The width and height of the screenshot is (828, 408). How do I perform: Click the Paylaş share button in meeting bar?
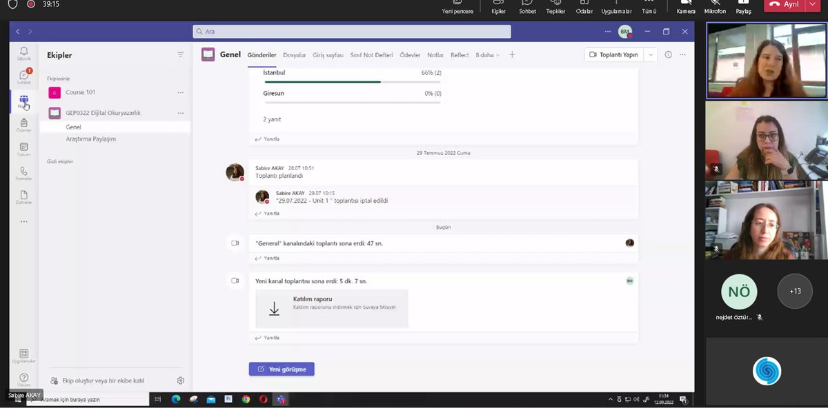[743, 8]
